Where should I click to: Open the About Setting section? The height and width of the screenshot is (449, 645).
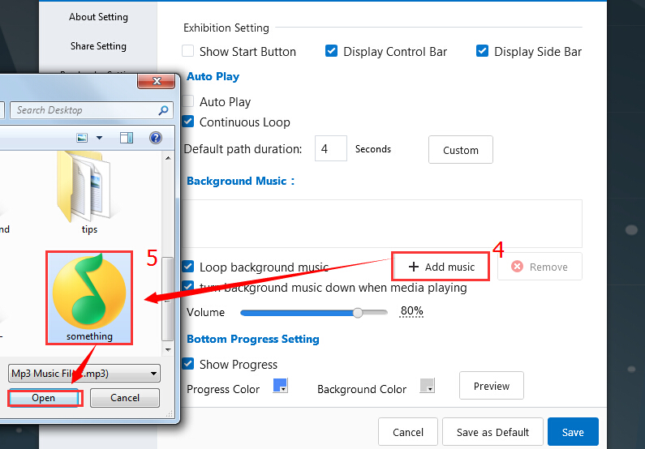pos(98,17)
